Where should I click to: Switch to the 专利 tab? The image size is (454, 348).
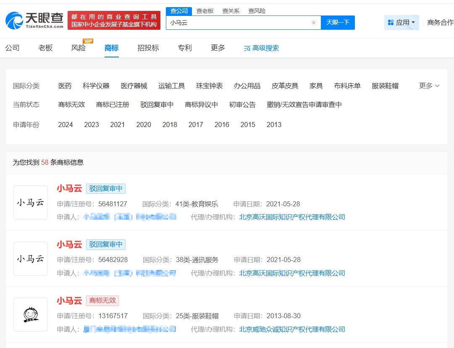(185, 48)
